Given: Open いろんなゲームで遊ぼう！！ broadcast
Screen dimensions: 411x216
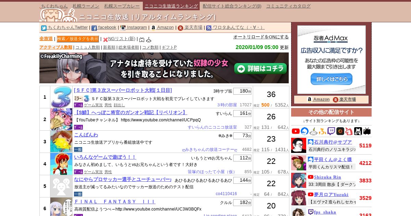Looking at the screenshot, I should coord(105,157).
